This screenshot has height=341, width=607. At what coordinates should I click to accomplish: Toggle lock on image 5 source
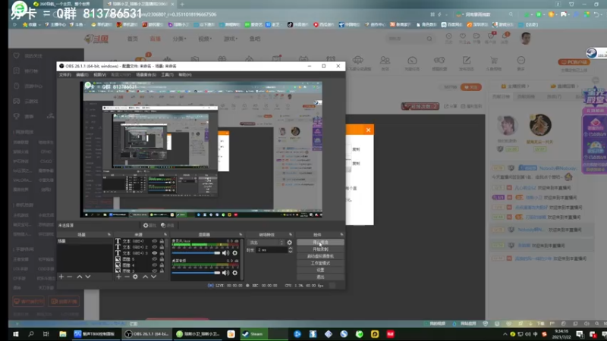click(162, 259)
